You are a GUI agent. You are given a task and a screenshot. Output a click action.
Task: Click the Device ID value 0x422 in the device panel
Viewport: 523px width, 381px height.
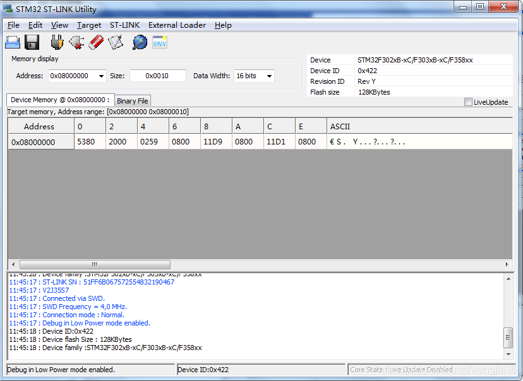367,71
